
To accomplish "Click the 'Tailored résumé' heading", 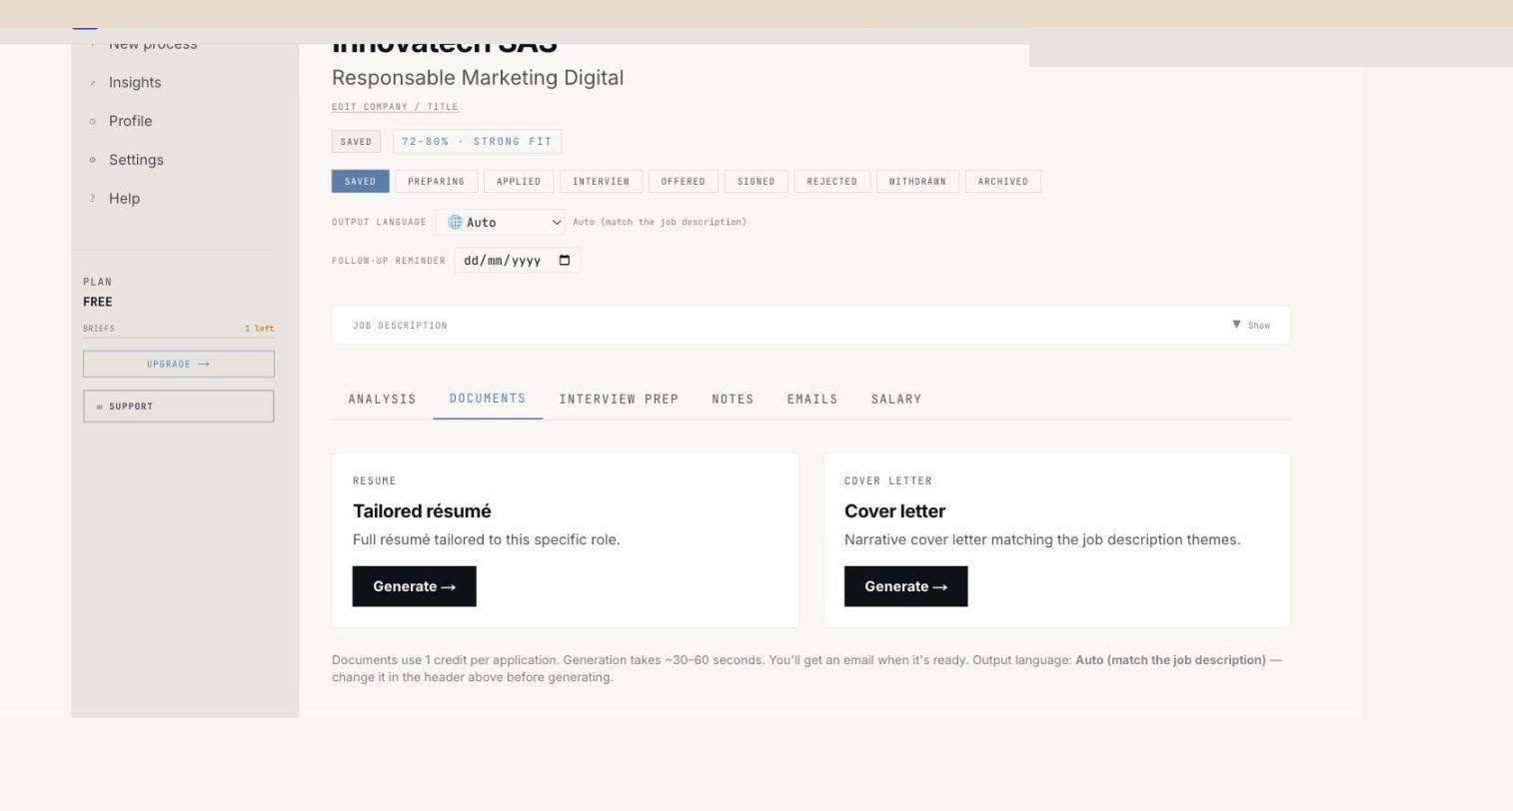I will 422,511.
